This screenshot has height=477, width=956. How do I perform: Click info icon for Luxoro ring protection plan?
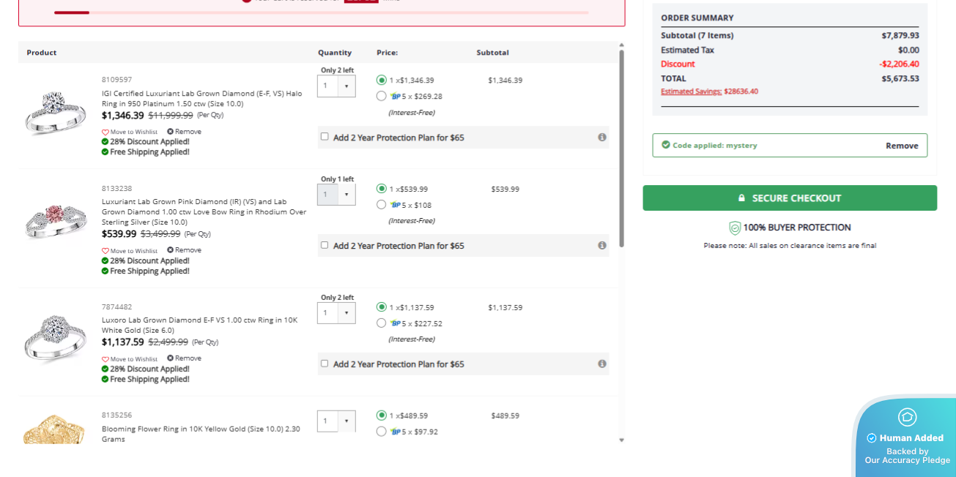pyautogui.click(x=601, y=364)
